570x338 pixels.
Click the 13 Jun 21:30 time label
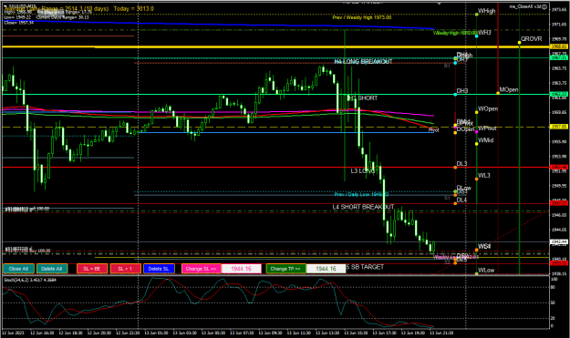(441, 333)
